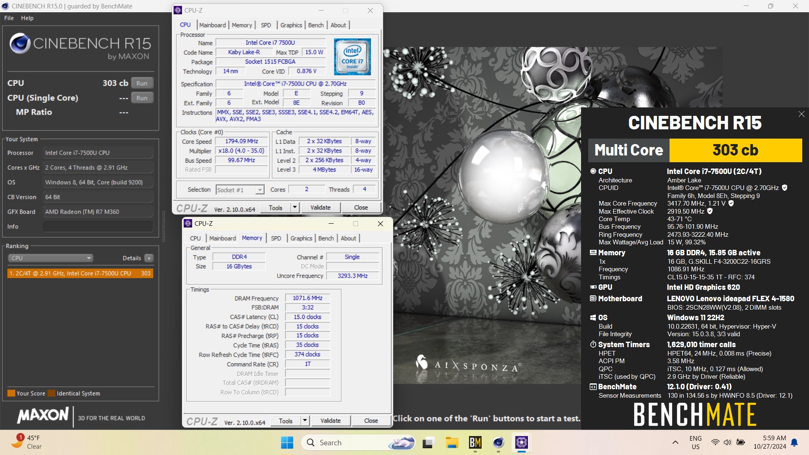Click Close in the Memory CPU-Z window

coord(371,421)
